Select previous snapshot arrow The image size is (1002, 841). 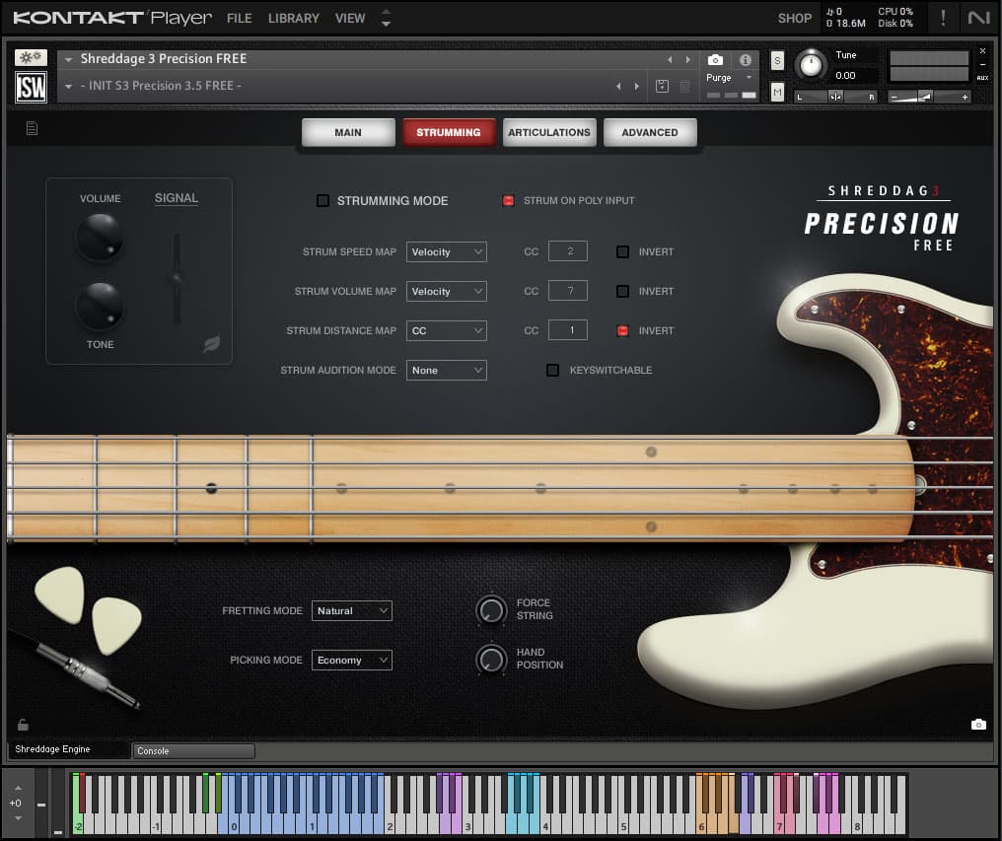pos(618,87)
